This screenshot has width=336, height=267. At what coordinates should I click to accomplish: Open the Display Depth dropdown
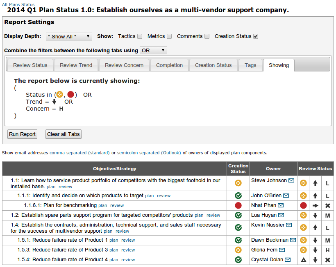[x=69, y=36]
